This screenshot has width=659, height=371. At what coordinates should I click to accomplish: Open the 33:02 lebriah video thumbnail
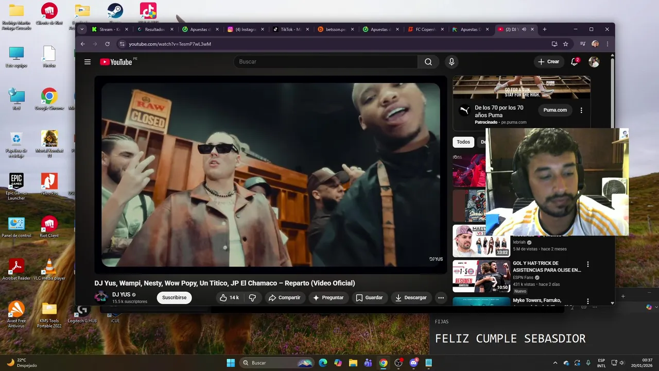(x=481, y=241)
